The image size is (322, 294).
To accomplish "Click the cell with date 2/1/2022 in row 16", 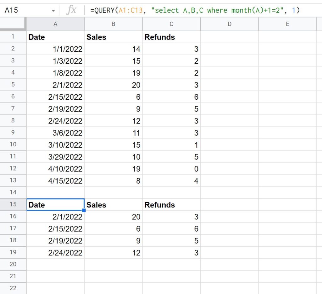I will point(55,217).
